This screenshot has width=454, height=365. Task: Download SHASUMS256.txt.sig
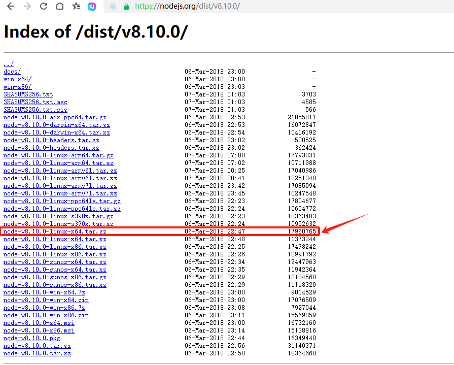click(x=36, y=110)
